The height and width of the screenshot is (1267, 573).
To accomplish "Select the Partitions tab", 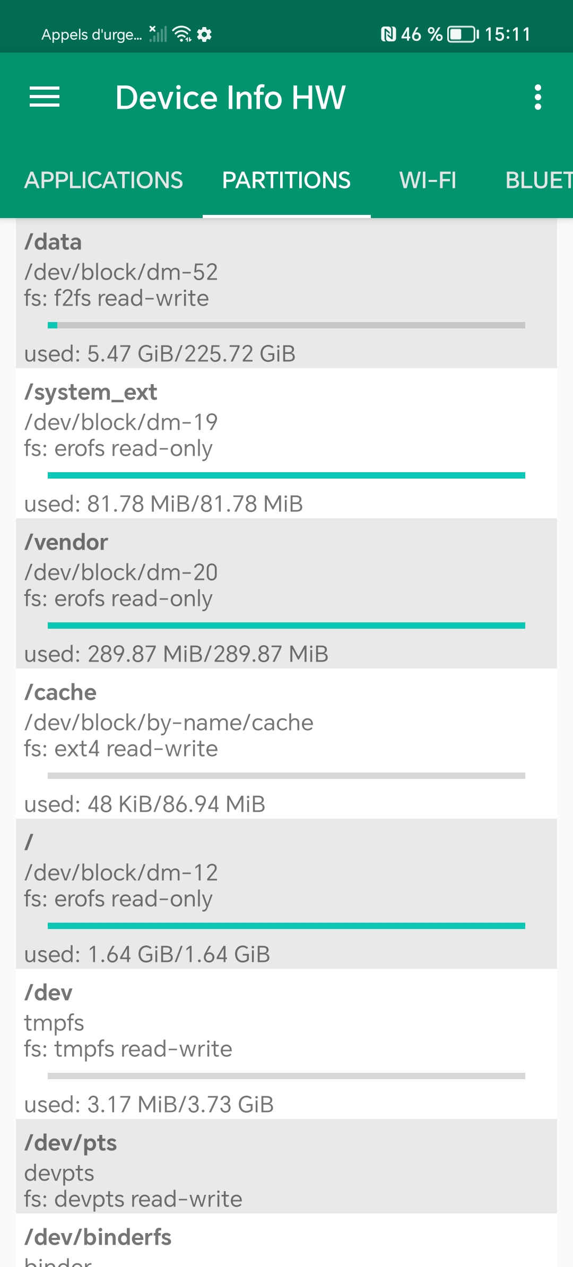I will tap(286, 180).
